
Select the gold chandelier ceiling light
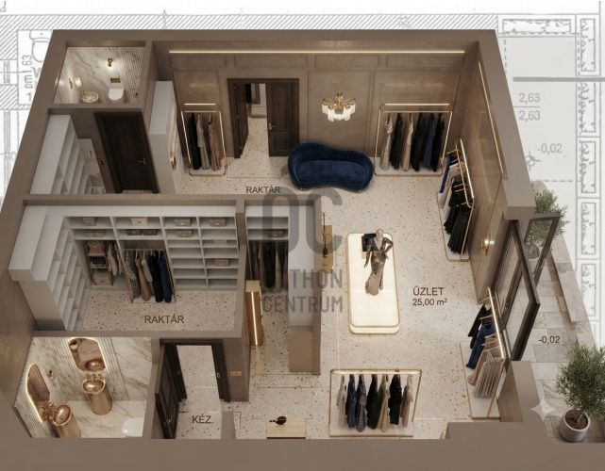pos(339,106)
